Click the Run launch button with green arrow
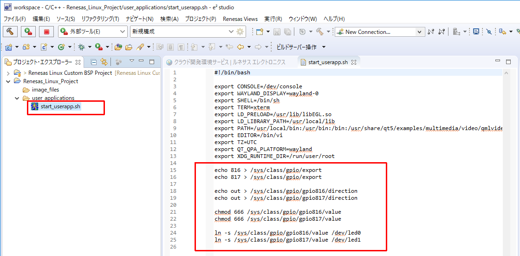The image size is (520, 256). point(28,32)
